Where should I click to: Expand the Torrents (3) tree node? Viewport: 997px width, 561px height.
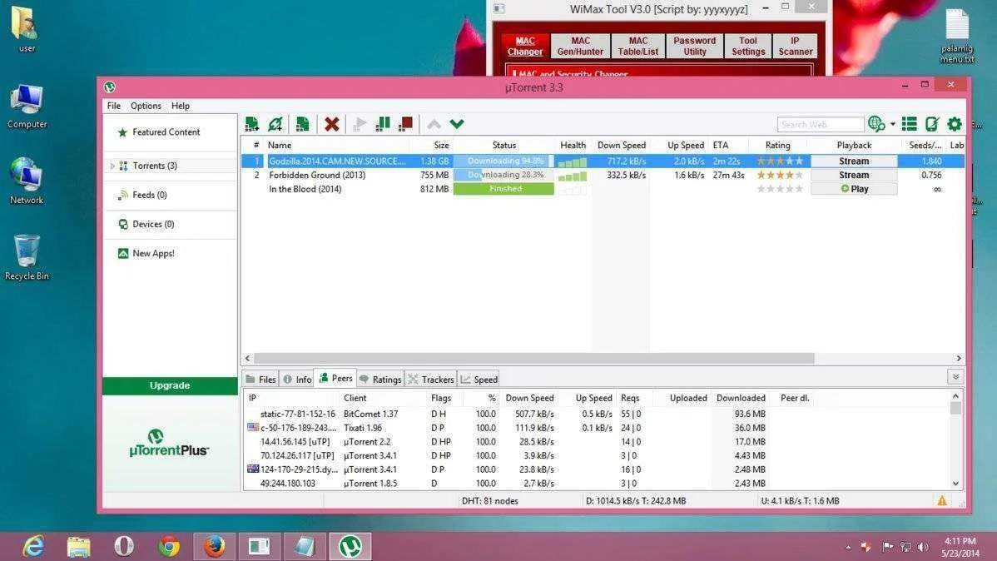[x=112, y=166]
